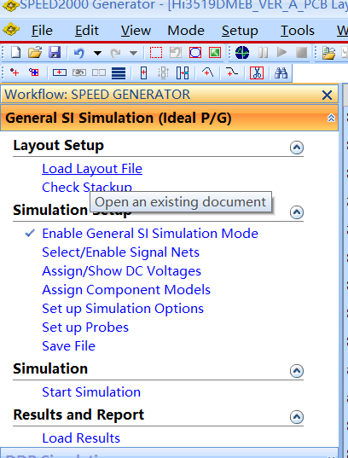Click the gray folded-page toolbar icon

pyautogui.click(x=176, y=53)
